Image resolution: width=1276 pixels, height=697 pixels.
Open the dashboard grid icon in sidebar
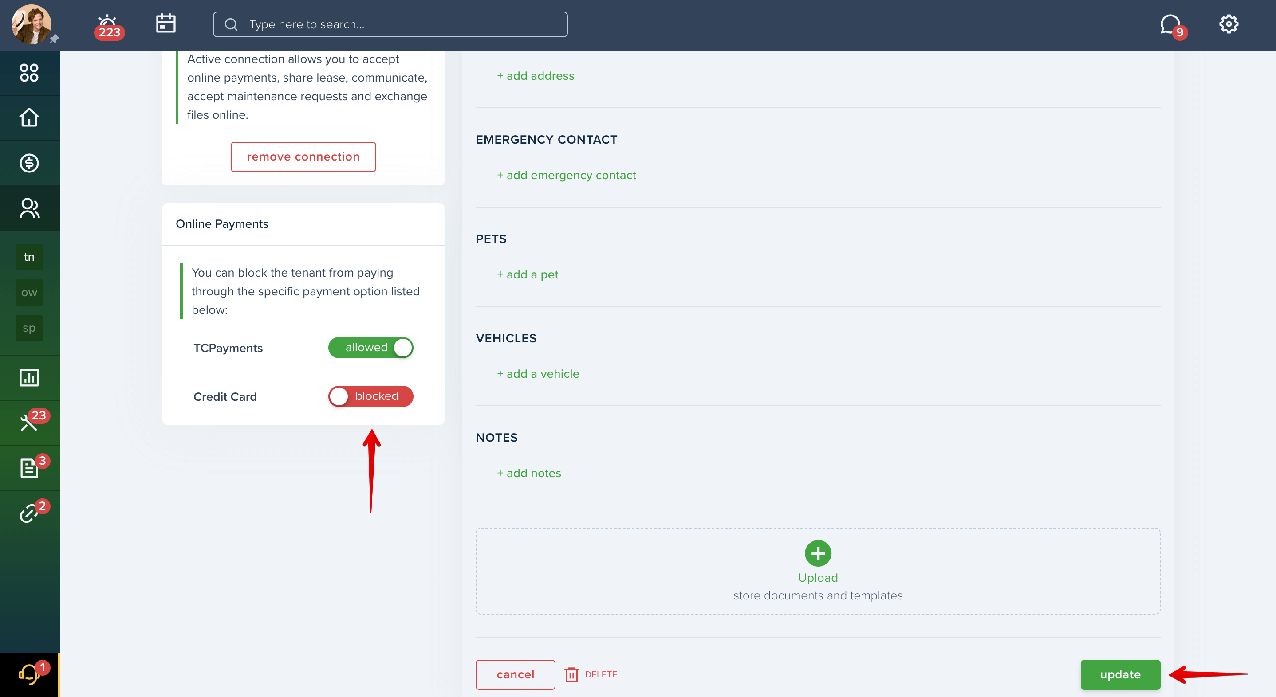pos(29,73)
